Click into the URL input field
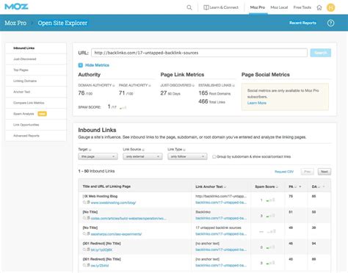This screenshot has width=348, height=273. pos(199,53)
